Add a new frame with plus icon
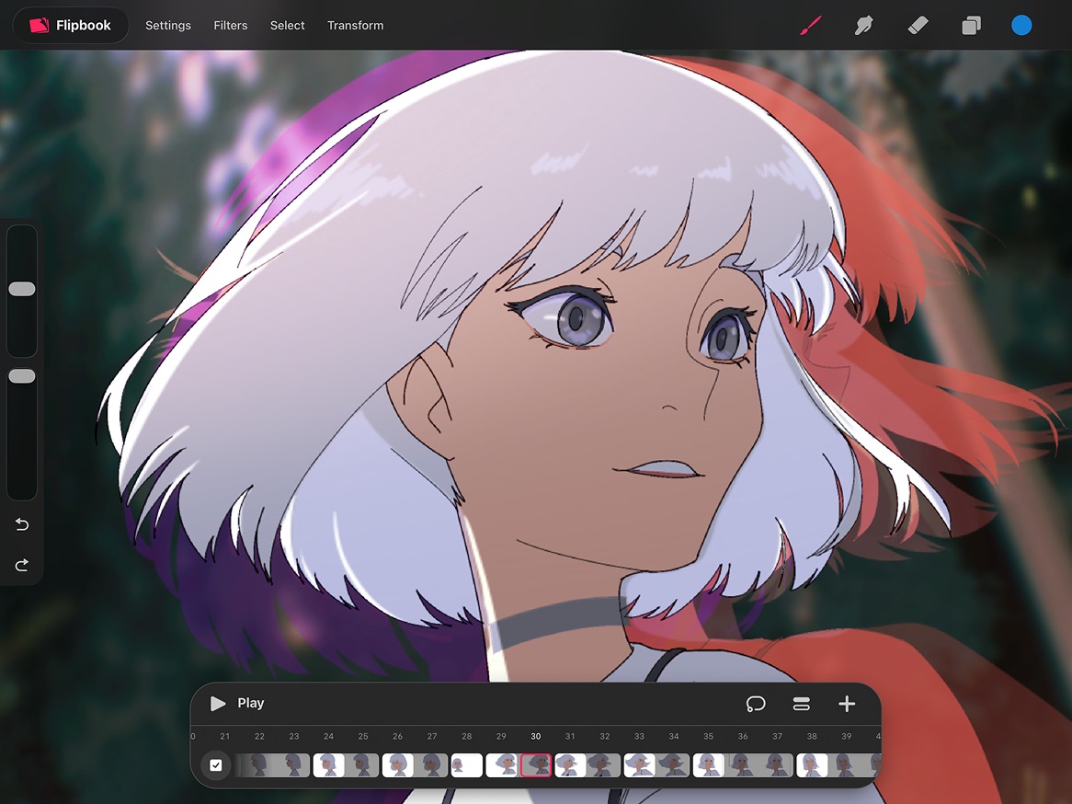This screenshot has width=1072, height=804. 847,704
